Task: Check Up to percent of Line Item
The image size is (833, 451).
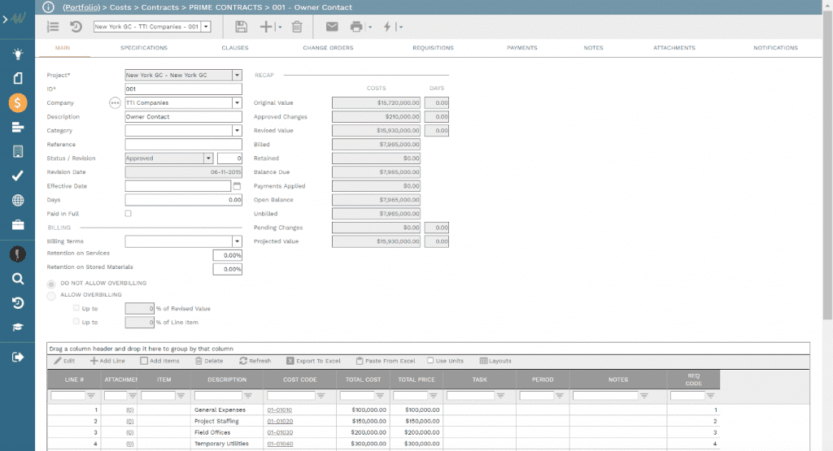Action: (x=76, y=322)
